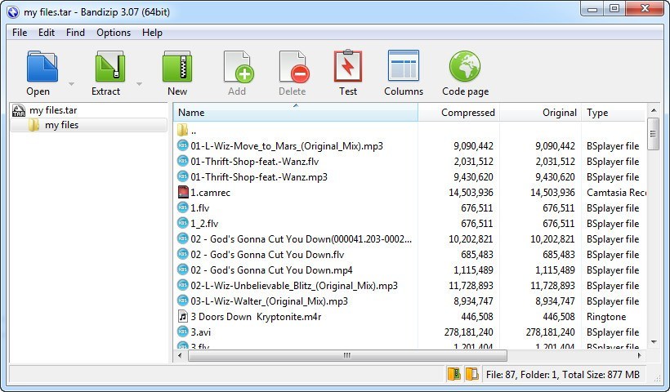Click the Add files toolbar icon

[x=239, y=67]
